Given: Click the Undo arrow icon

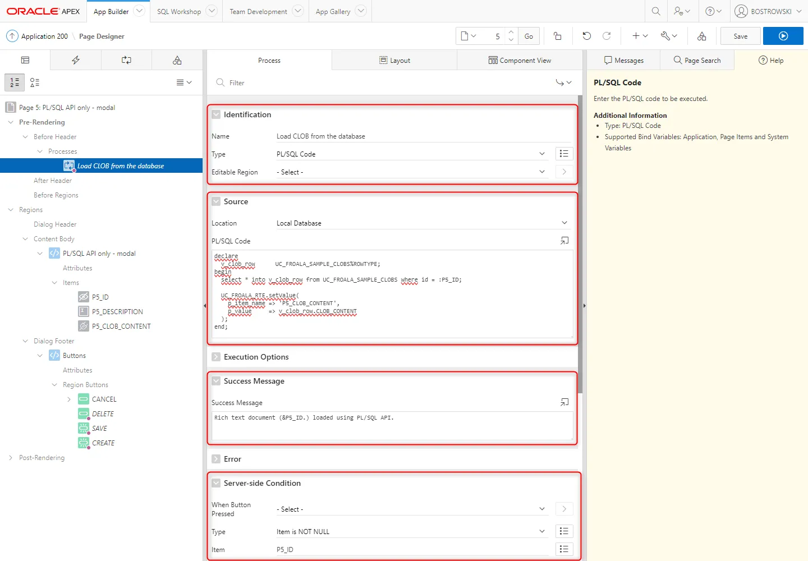Looking at the screenshot, I should 586,36.
